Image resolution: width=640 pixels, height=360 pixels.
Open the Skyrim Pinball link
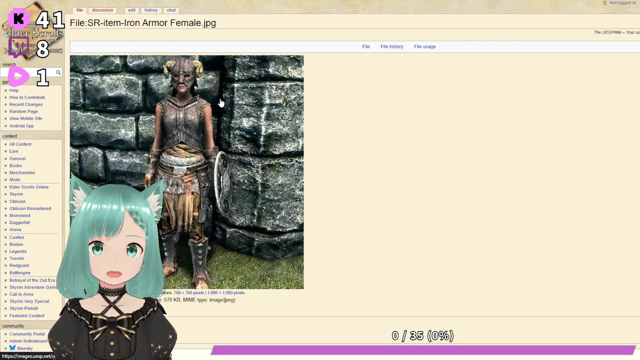[x=23, y=308]
